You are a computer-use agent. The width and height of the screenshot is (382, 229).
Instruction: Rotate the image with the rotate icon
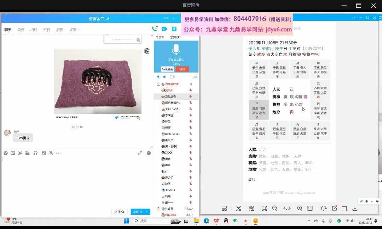[x=324, y=208]
